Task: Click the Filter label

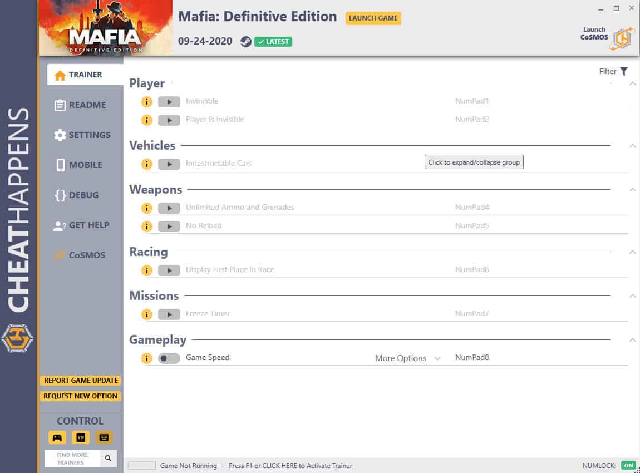Action: tap(607, 71)
